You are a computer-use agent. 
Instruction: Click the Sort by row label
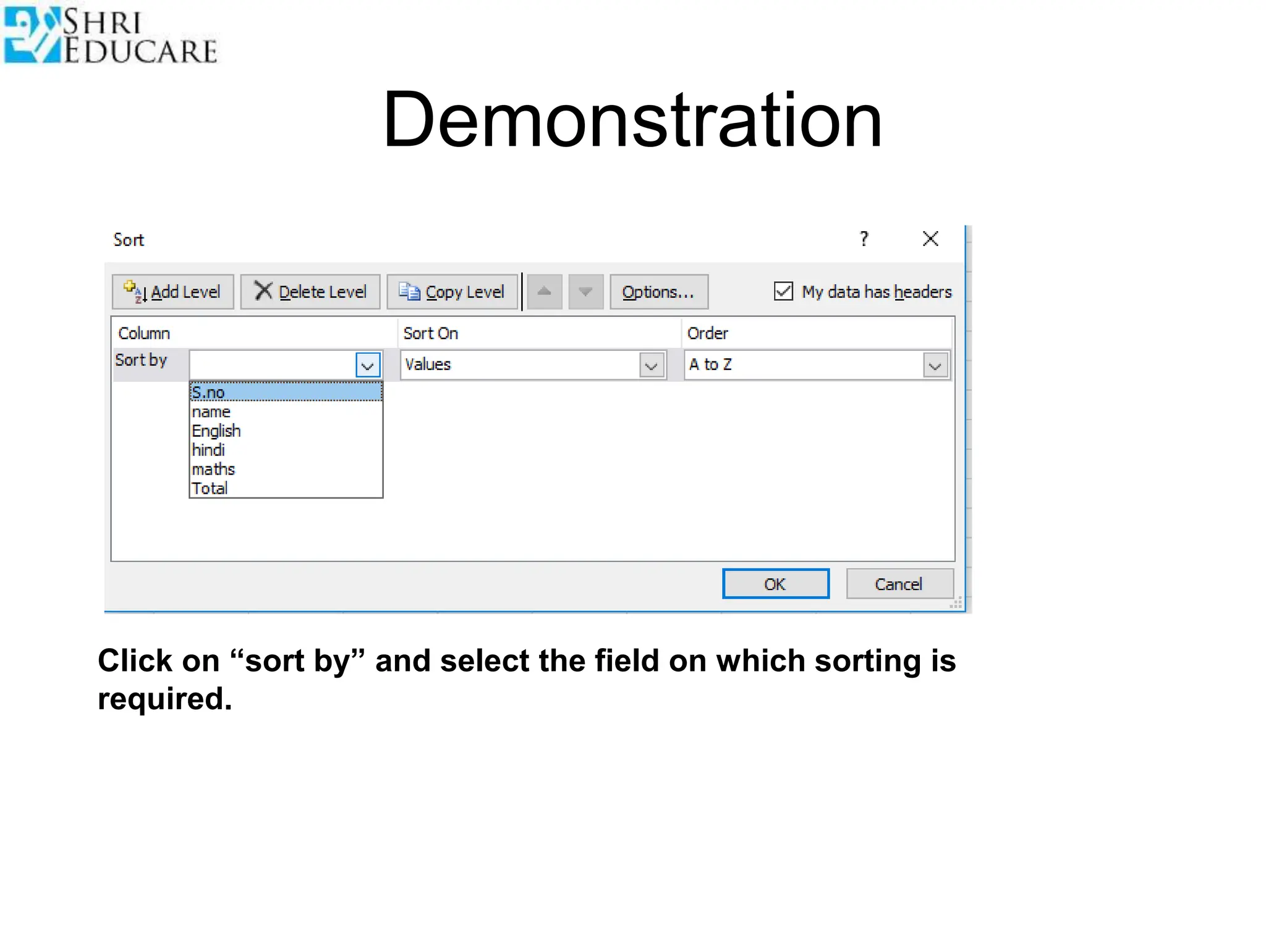(141, 360)
